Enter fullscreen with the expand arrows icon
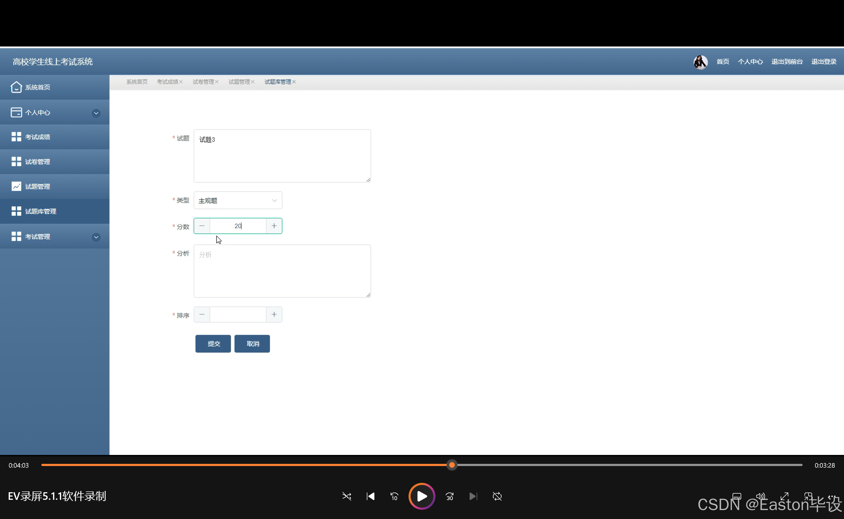This screenshot has height=519, width=844. 784,496
